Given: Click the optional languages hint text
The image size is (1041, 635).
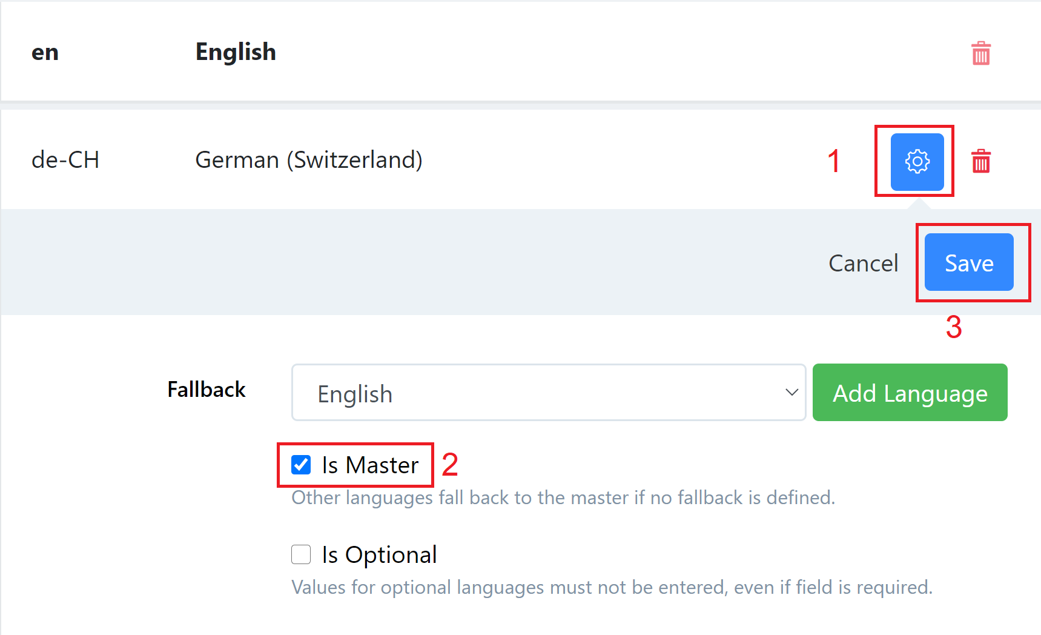Looking at the screenshot, I should coord(612,587).
